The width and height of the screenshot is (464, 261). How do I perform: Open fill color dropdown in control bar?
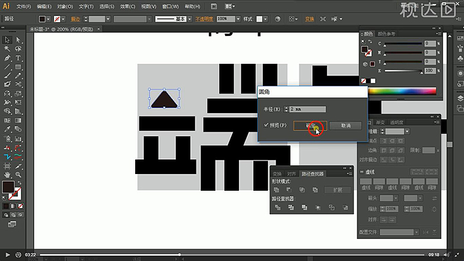pos(48,19)
